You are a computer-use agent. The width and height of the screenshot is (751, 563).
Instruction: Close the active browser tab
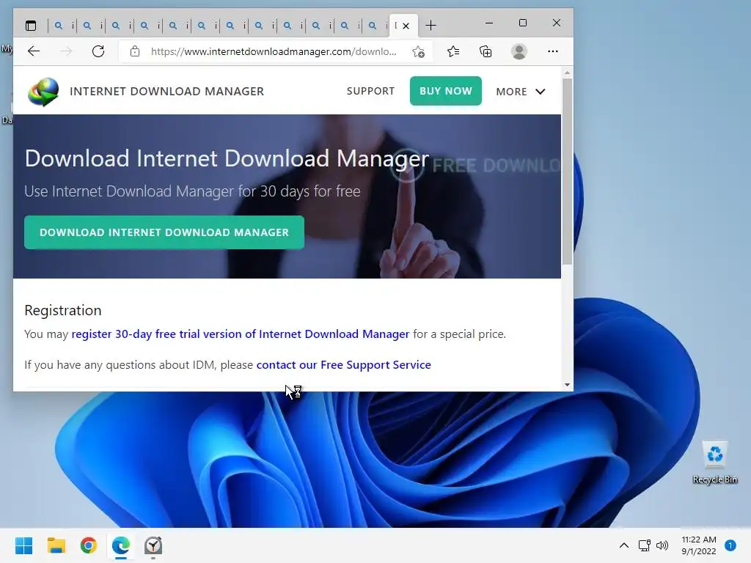(406, 26)
